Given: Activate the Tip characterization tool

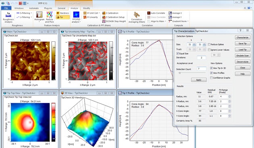Looking at the screenshot, I should coord(62,17).
